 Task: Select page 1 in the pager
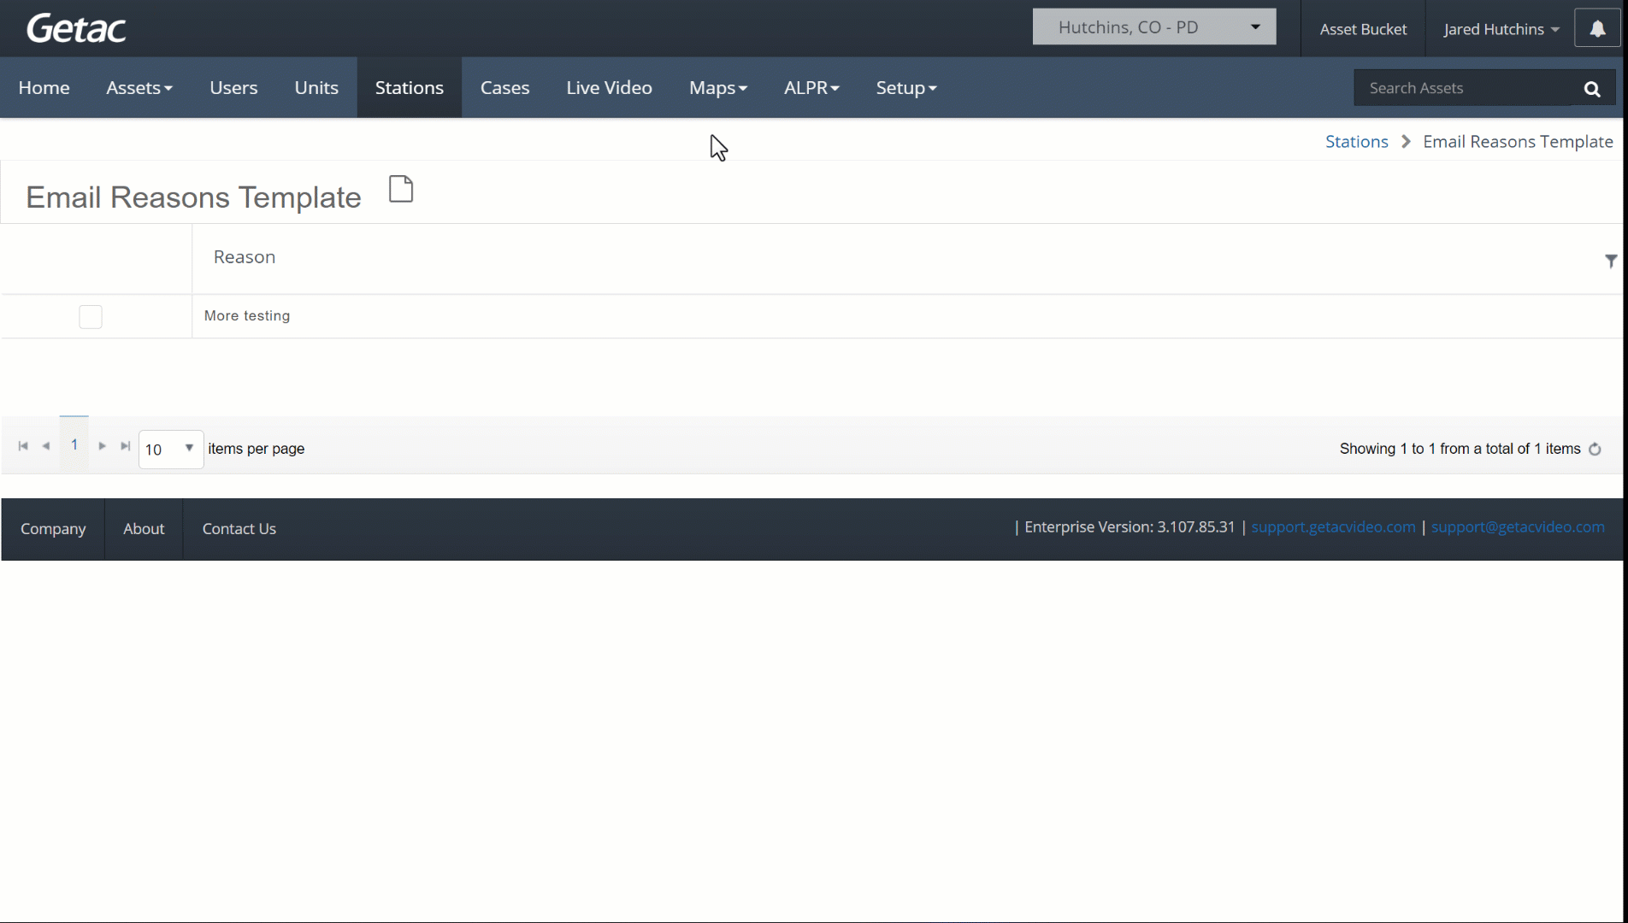tap(74, 444)
